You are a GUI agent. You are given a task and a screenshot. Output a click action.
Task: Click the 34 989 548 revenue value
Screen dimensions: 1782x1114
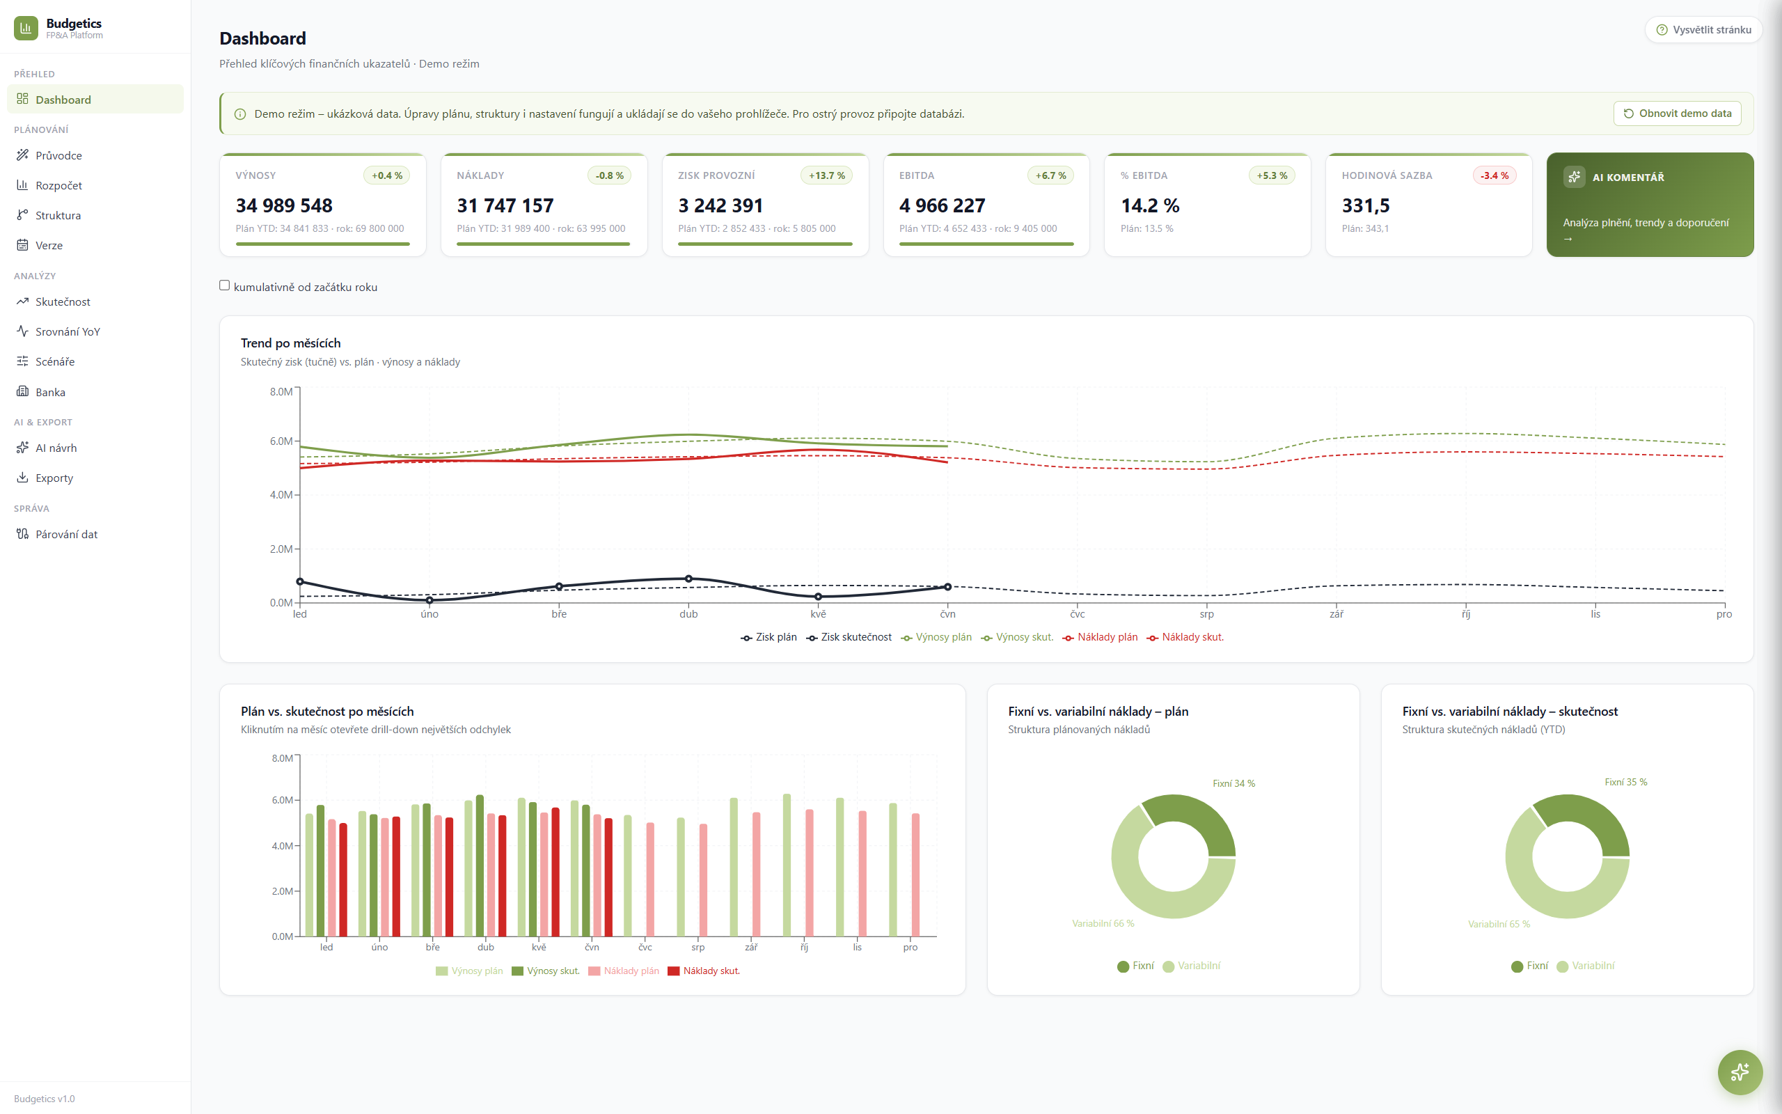coord(284,205)
